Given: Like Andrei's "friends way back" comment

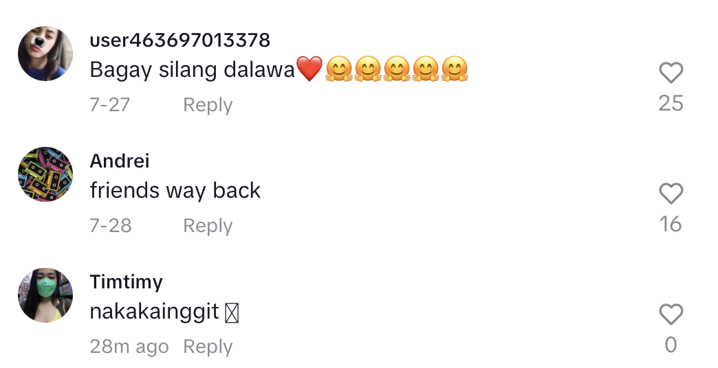Looking at the screenshot, I should [x=671, y=193].
